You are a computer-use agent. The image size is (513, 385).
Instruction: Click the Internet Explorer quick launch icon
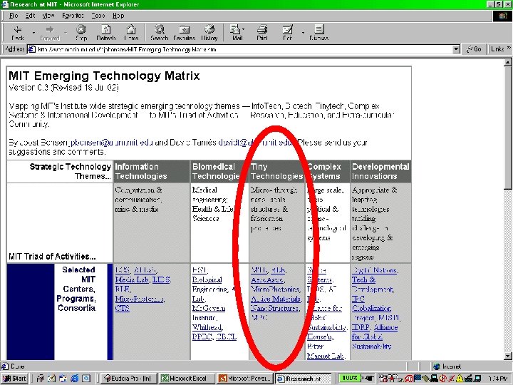point(75,379)
